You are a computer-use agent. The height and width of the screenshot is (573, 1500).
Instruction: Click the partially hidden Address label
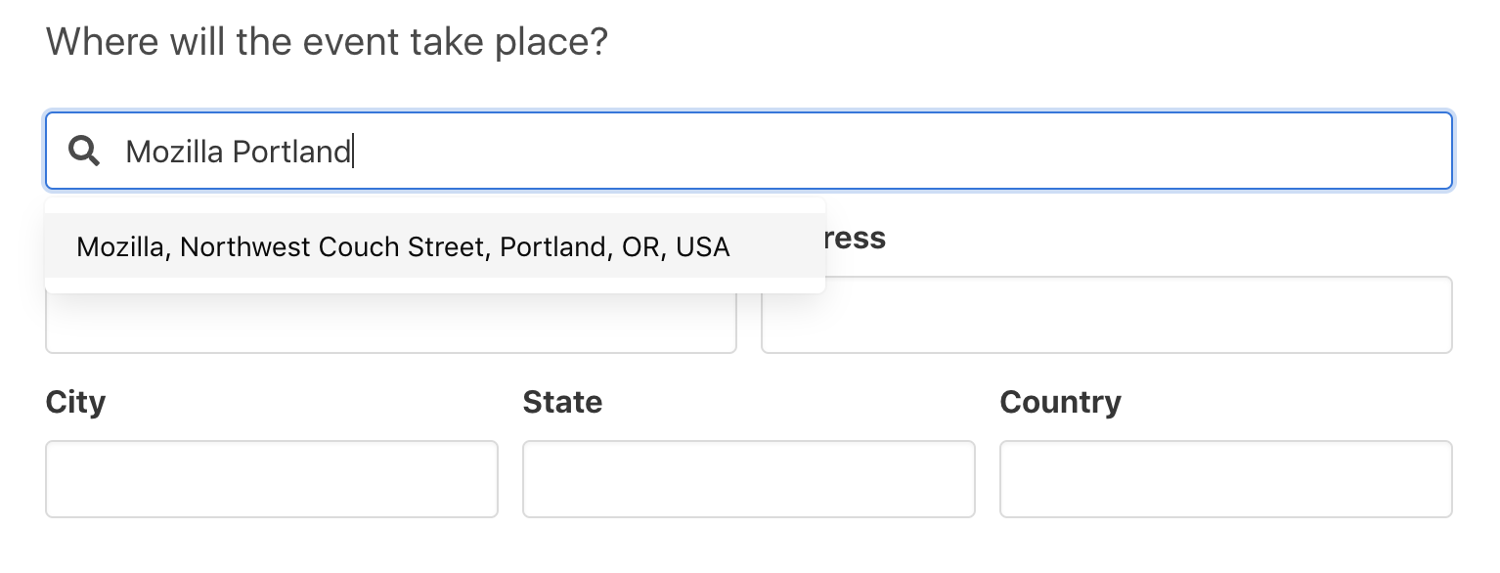click(856, 239)
